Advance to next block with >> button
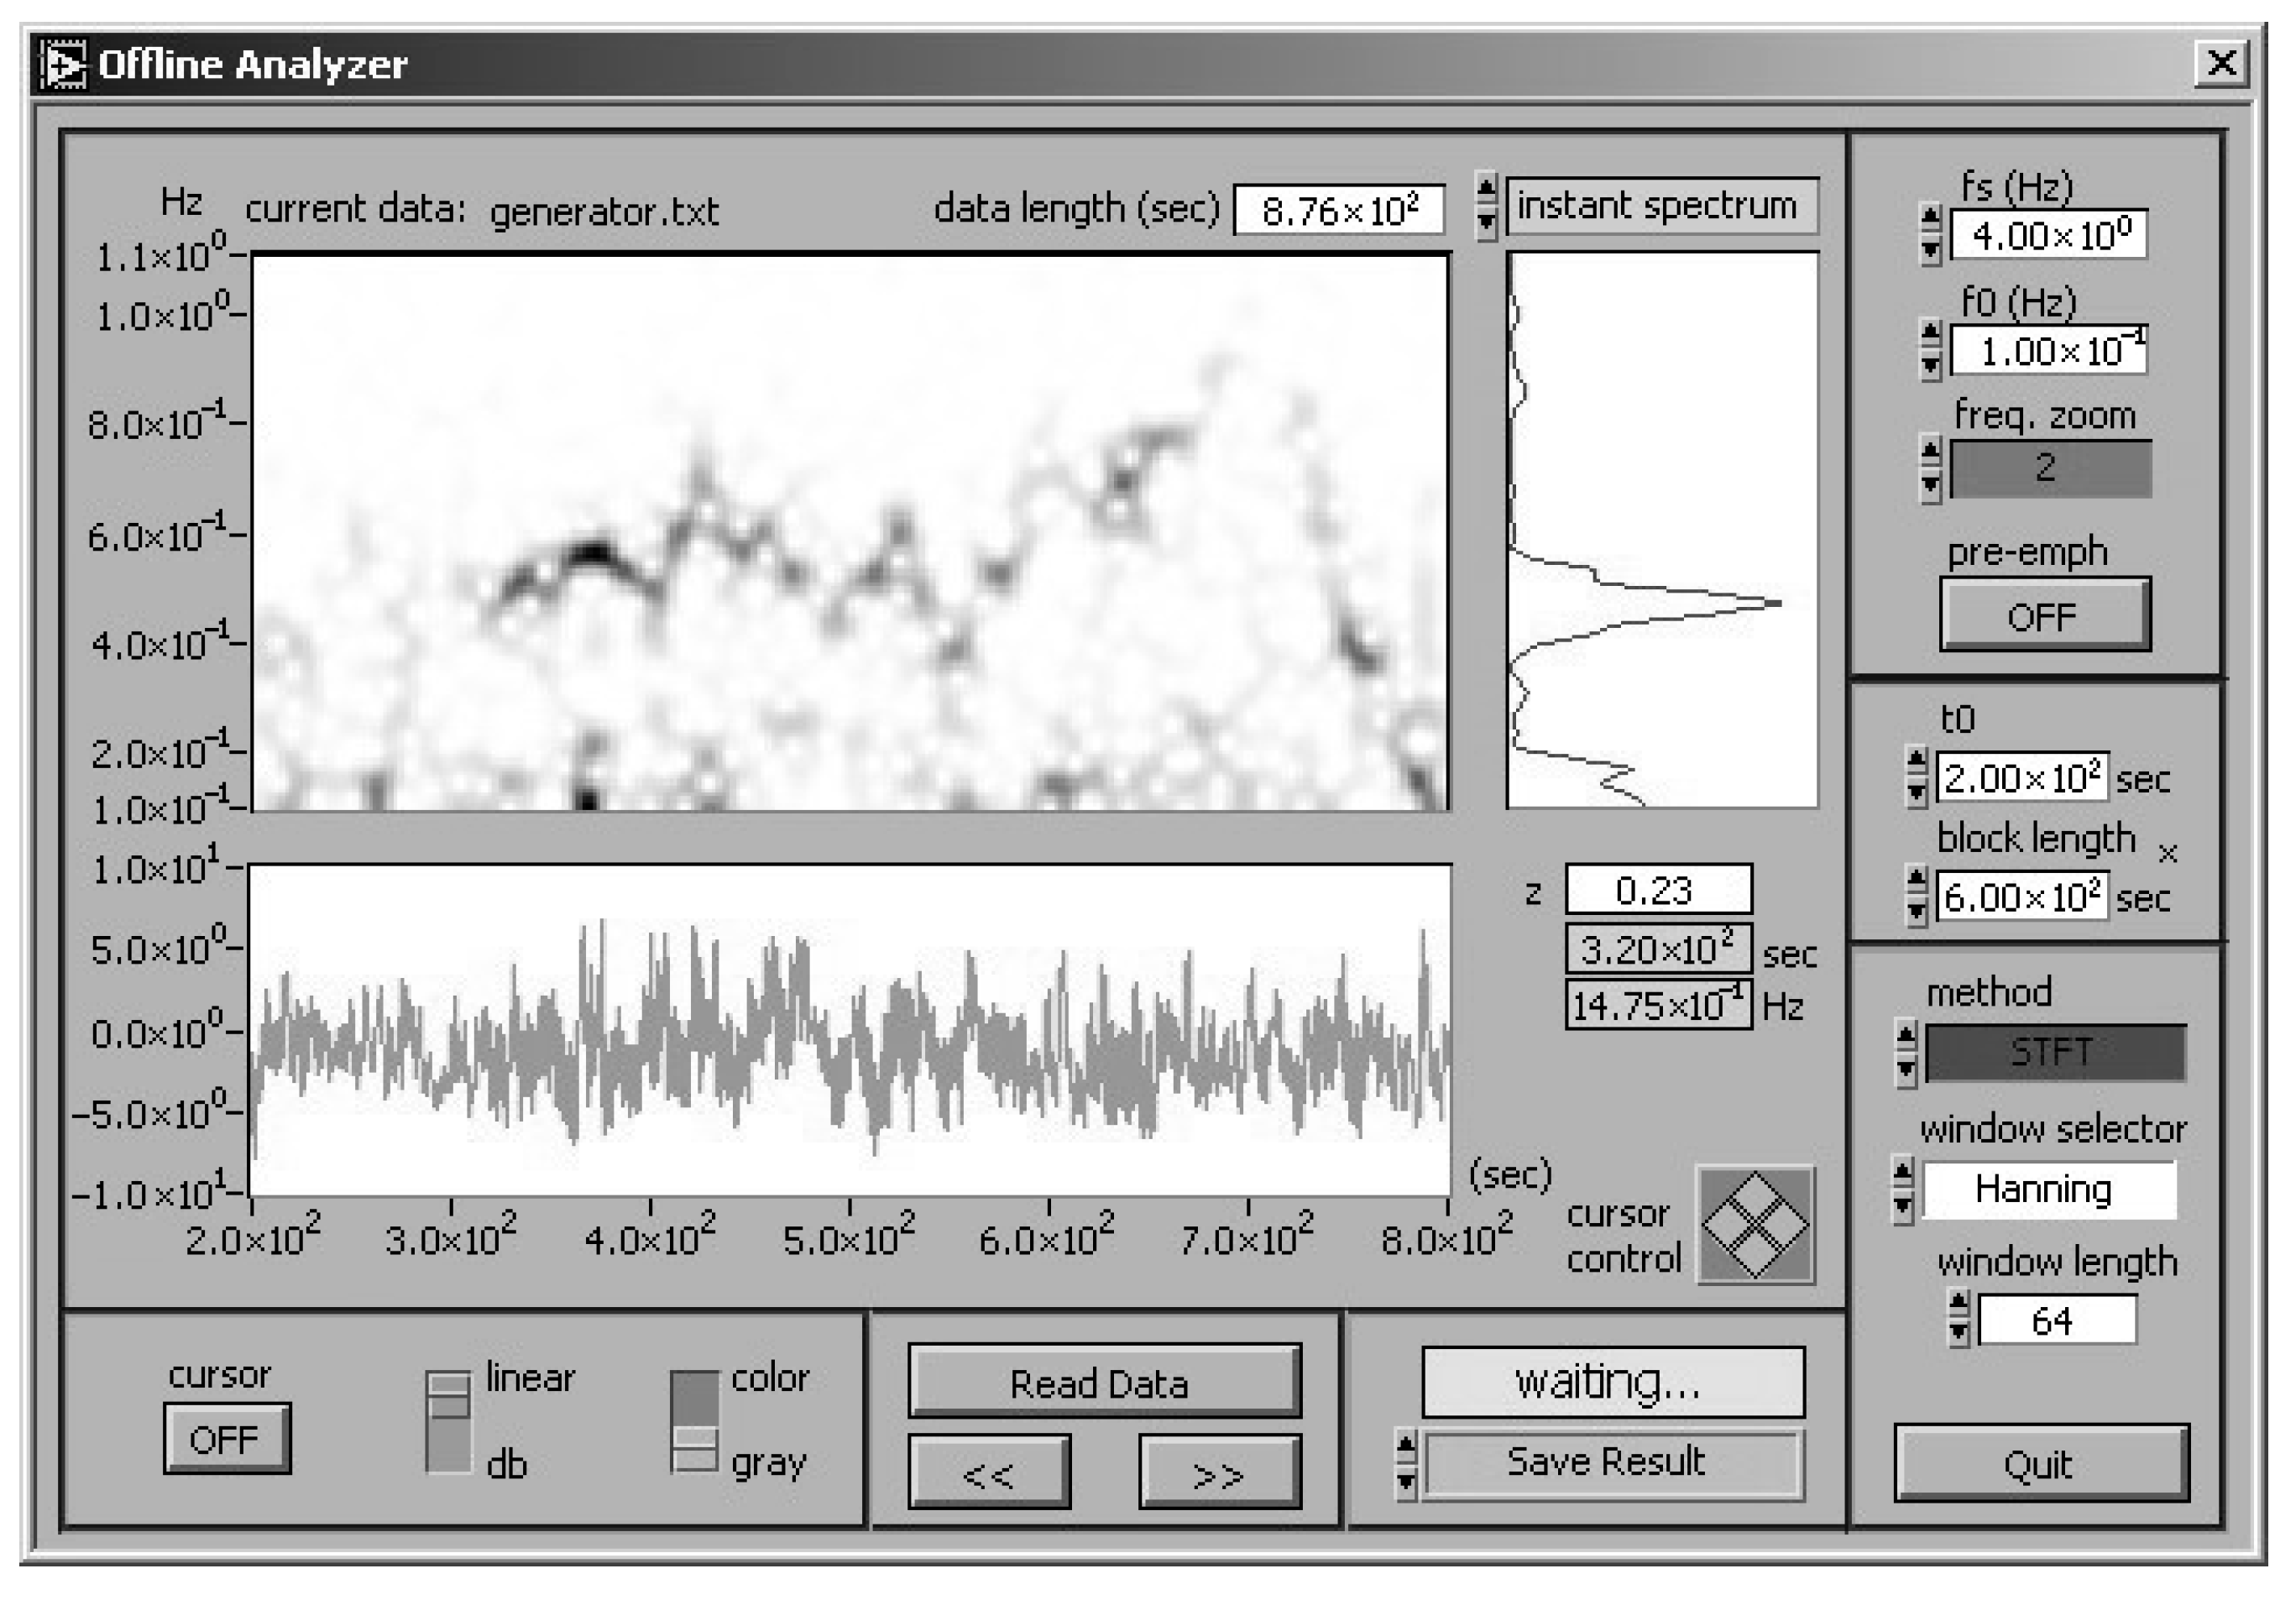Viewport: 2296px width, 1600px height. (1219, 1473)
